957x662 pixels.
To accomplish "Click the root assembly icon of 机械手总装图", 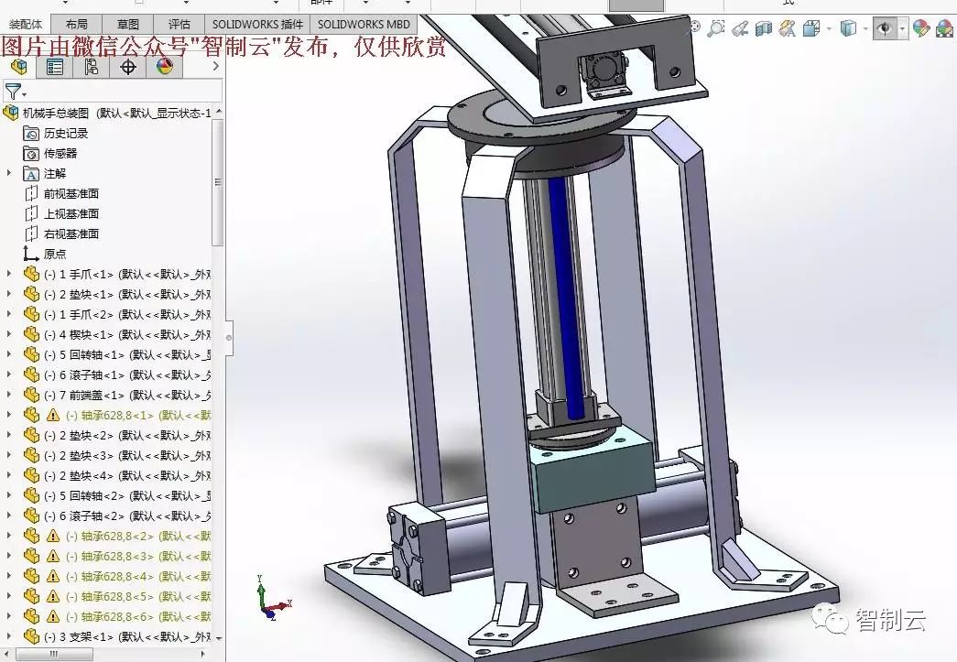I will [x=10, y=113].
